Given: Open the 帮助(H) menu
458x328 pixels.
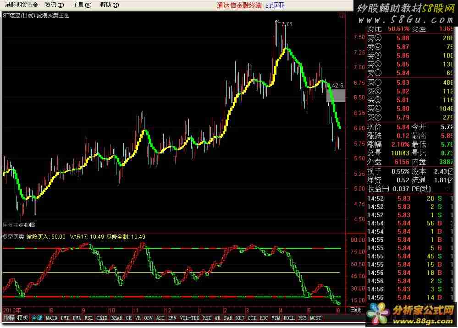Looking at the screenshot, I should tap(109, 5).
